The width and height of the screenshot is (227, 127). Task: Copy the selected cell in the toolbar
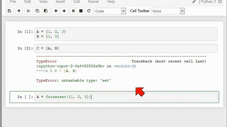(37, 11)
